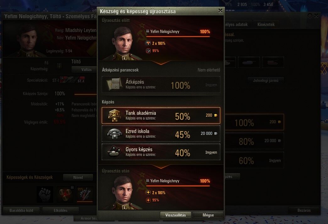The height and width of the screenshot is (224, 328).
Task: Click the Visszaállítás button
Action: [x=176, y=215]
